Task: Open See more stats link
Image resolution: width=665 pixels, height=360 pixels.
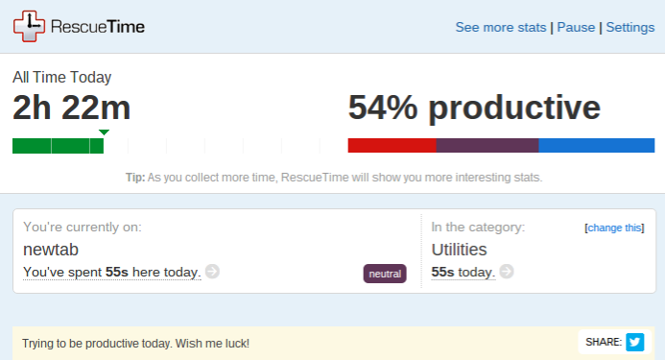Action: tap(501, 27)
